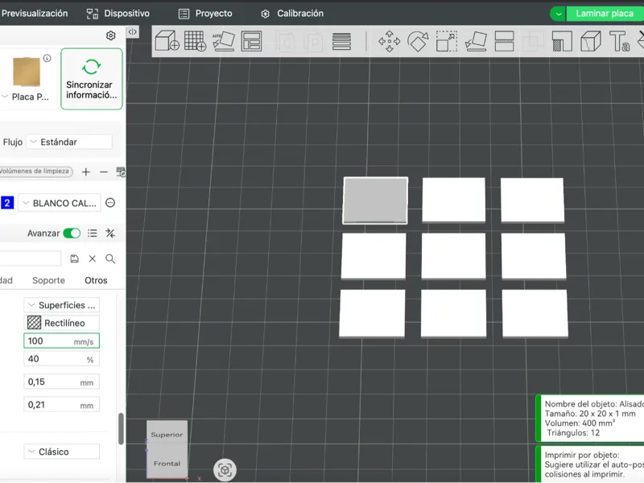Screen dimensions: 644x483
Task: Open the variable layer height tool
Action: pyautogui.click(x=341, y=42)
